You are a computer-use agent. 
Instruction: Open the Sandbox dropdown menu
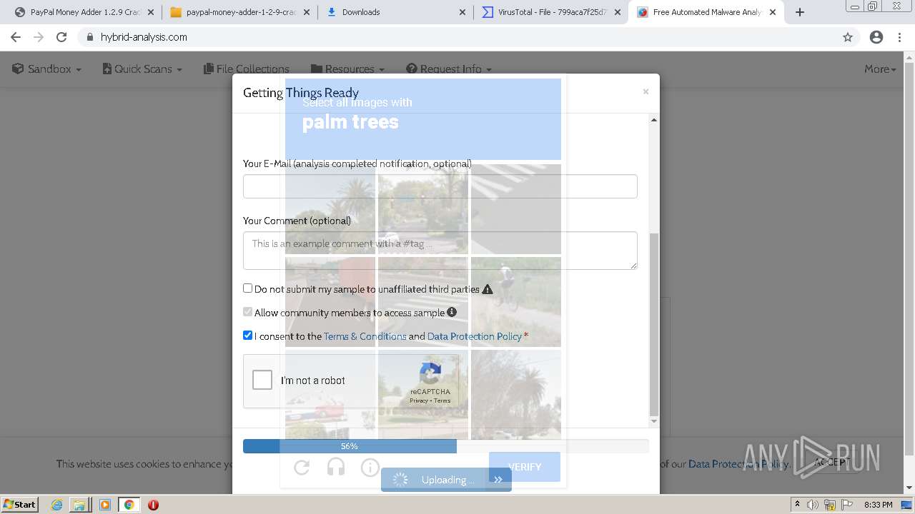(47, 69)
